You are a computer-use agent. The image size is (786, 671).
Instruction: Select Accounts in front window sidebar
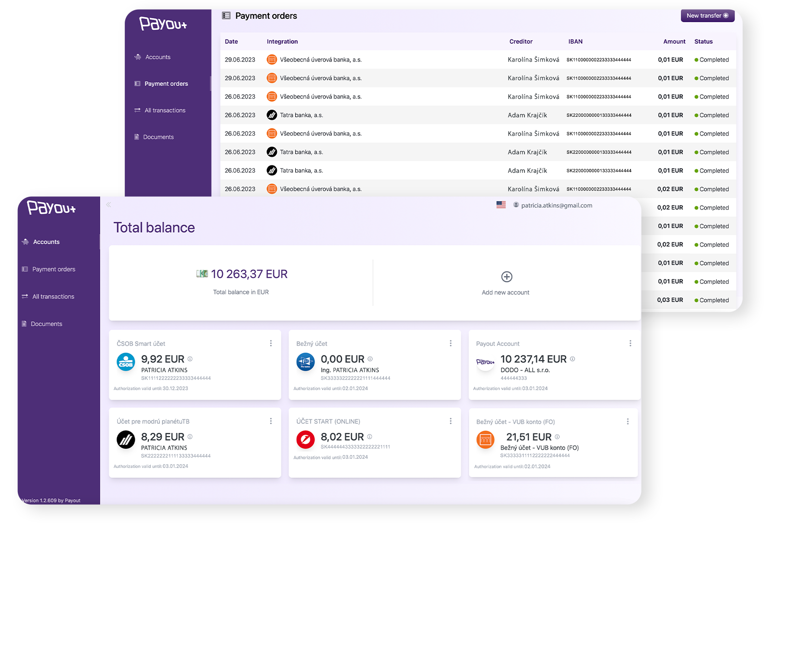pos(46,242)
